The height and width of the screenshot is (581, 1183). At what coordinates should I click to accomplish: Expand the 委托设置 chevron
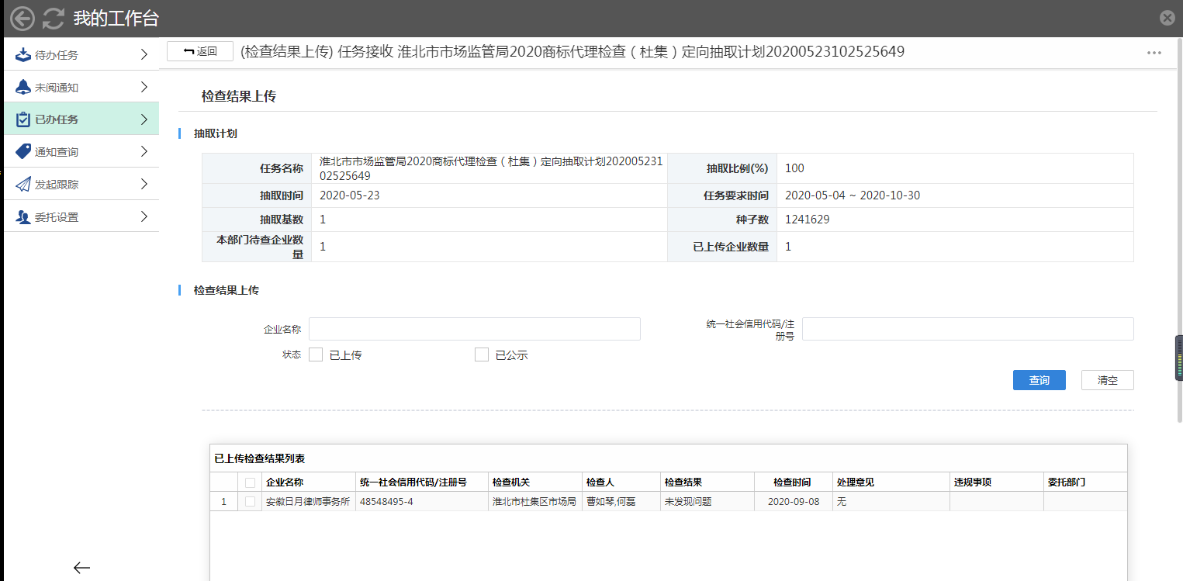pos(144,217)
